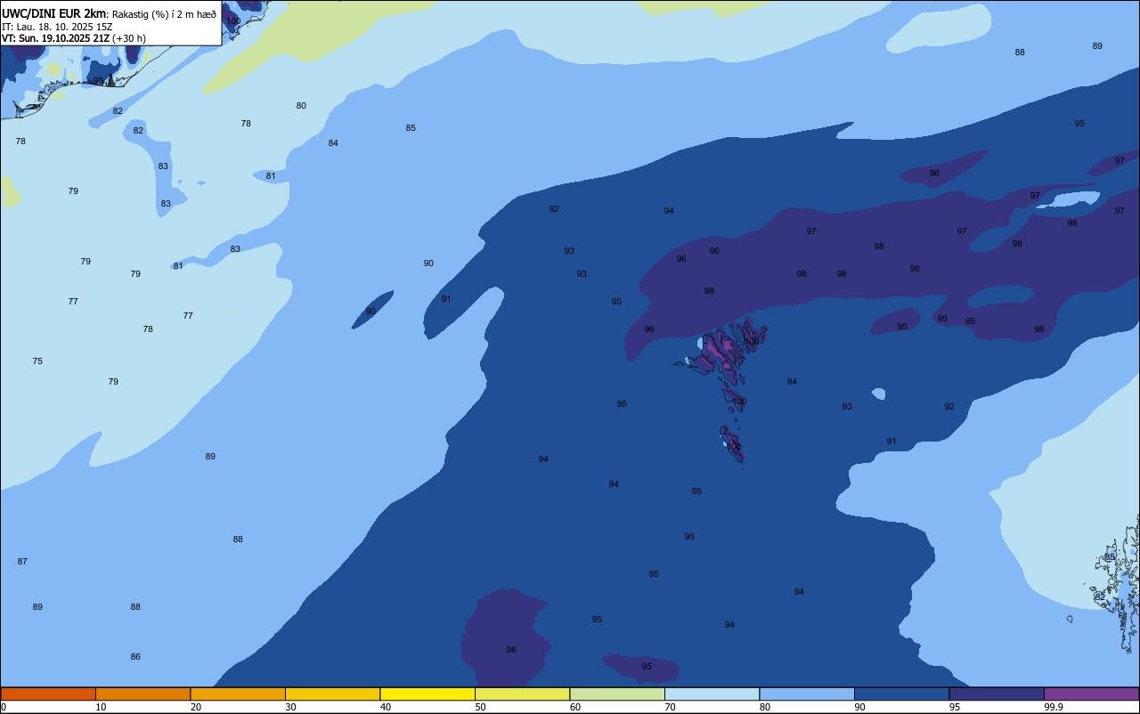Click the 0–10 dark orange legend segment
This screenshot has height=714, width=1140.
tap(48, 694)
